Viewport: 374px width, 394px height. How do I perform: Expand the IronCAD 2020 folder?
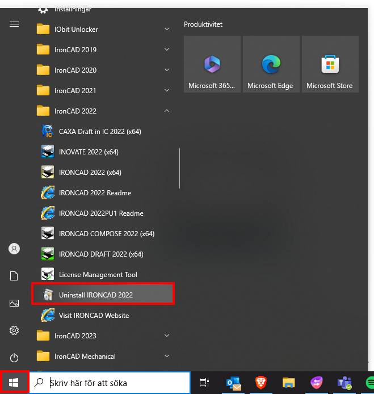click(103, 70)
